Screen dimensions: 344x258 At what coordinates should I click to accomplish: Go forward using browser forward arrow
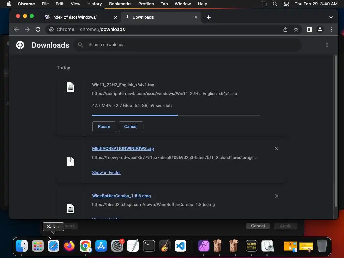27,29
